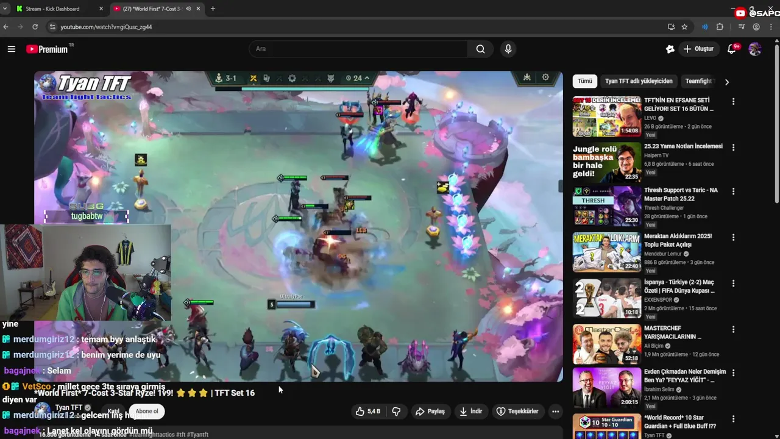Open the Chrome three-dot menu
Screen dimensions: 780x439
(771, 27)
